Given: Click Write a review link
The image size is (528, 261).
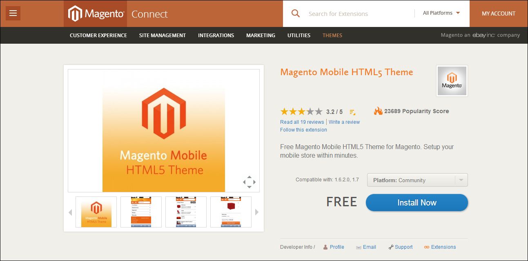Looking at the screenshot, I should [x=344, y=122].
